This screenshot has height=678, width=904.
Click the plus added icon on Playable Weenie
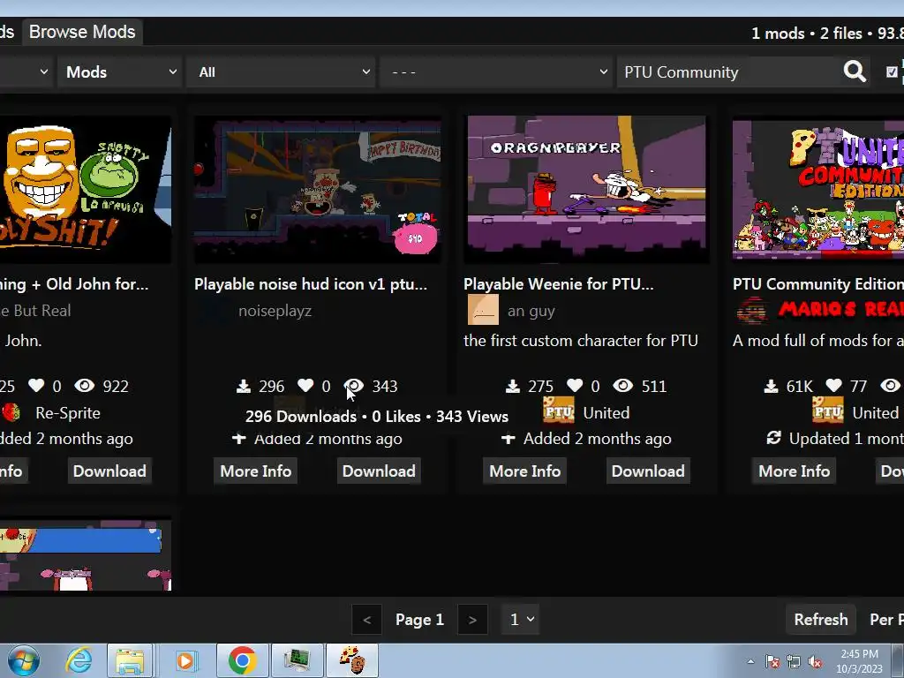tap(508, 439)
